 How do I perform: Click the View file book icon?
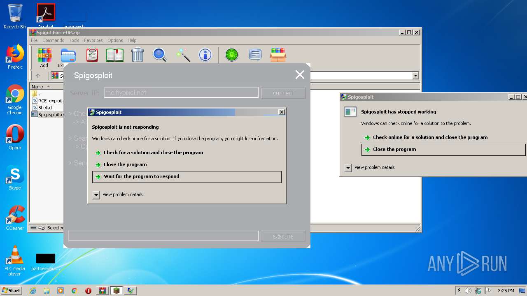coord(115,55)
